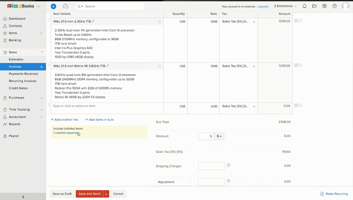Open Save and Send arrow dropdown
This screenshot has width=353, height=200.
[106, 194]
